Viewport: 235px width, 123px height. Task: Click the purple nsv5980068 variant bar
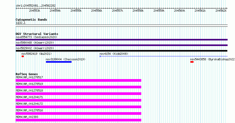click(121, 45)
